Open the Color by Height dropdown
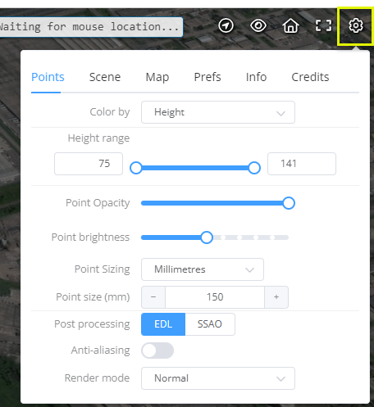The height and width of the screenshot is (407, 374). click(218, 112)
